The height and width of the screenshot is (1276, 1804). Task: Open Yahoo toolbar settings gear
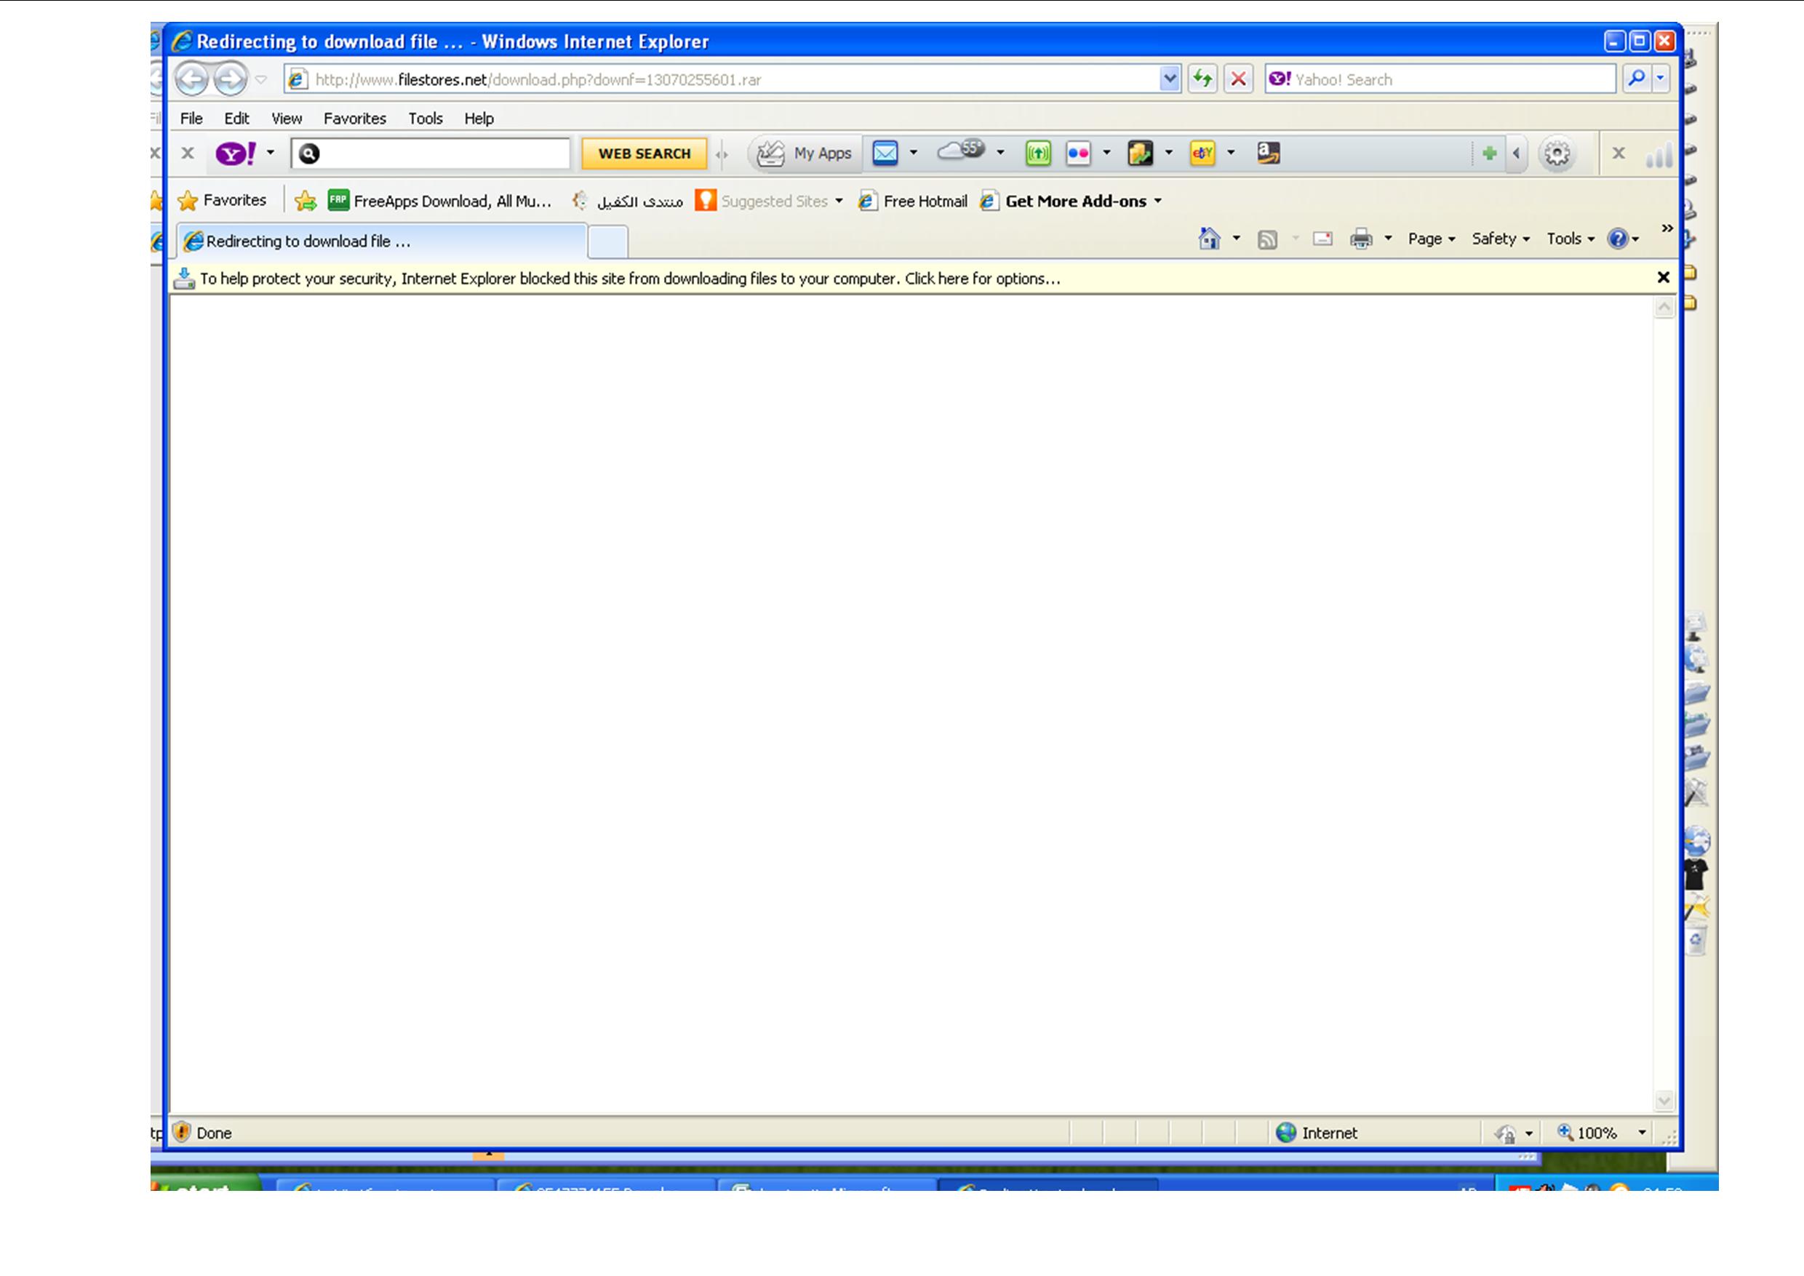[1556, 153]
